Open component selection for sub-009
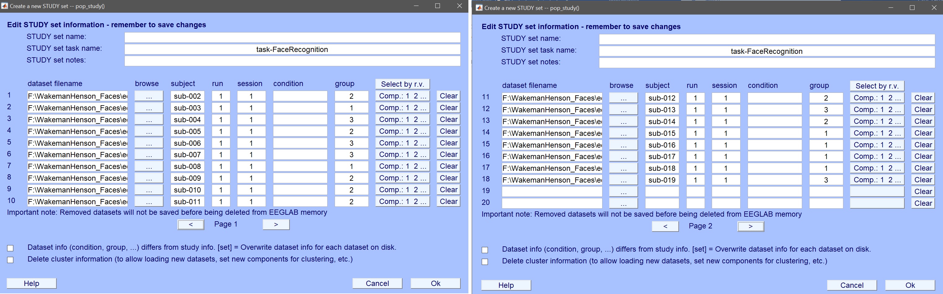Viewport: 943px width, 294px height. click(402, 178)
